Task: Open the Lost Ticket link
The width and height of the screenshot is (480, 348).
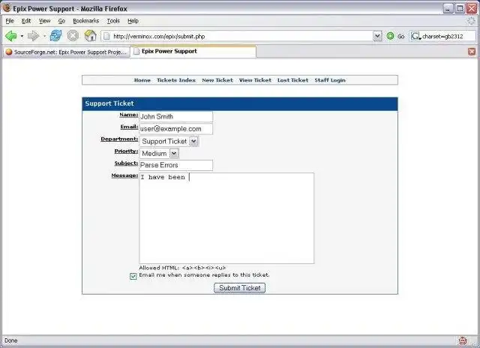Action: point(293,80)
